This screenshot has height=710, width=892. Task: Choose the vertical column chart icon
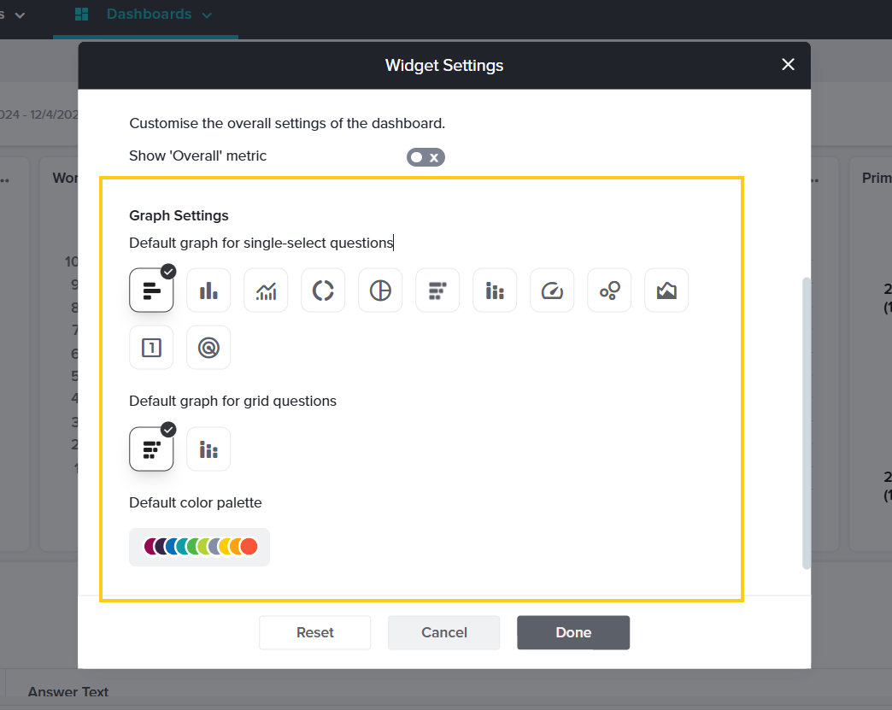[208, 290]
